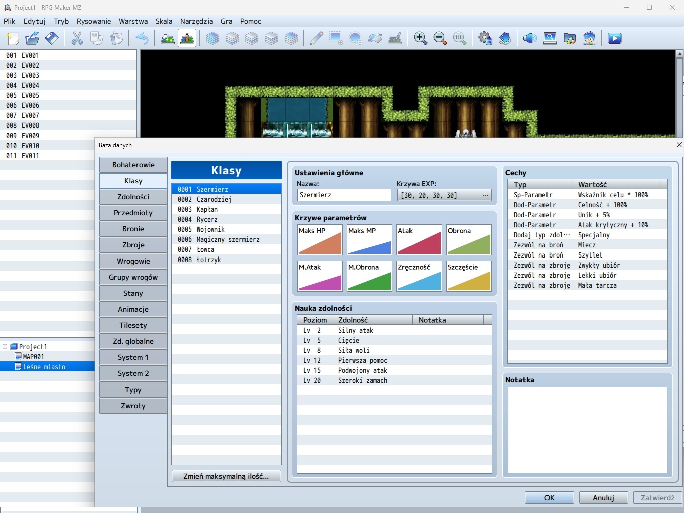Click the Undo arrow icon

[142, 38]
